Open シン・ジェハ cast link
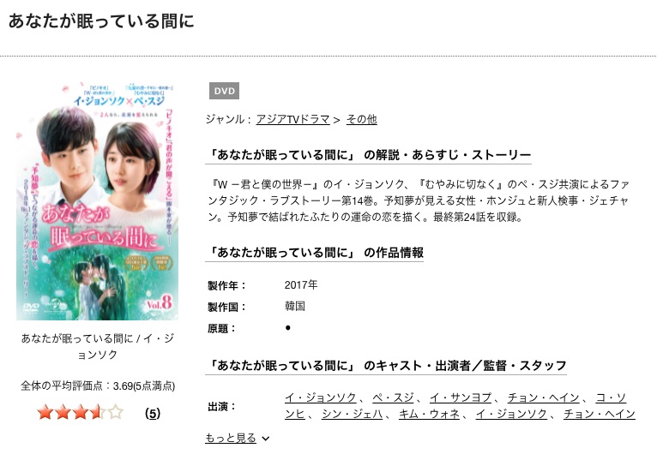Image resolution: width=657 pixels, height=466 pixels. coord(352,414)
